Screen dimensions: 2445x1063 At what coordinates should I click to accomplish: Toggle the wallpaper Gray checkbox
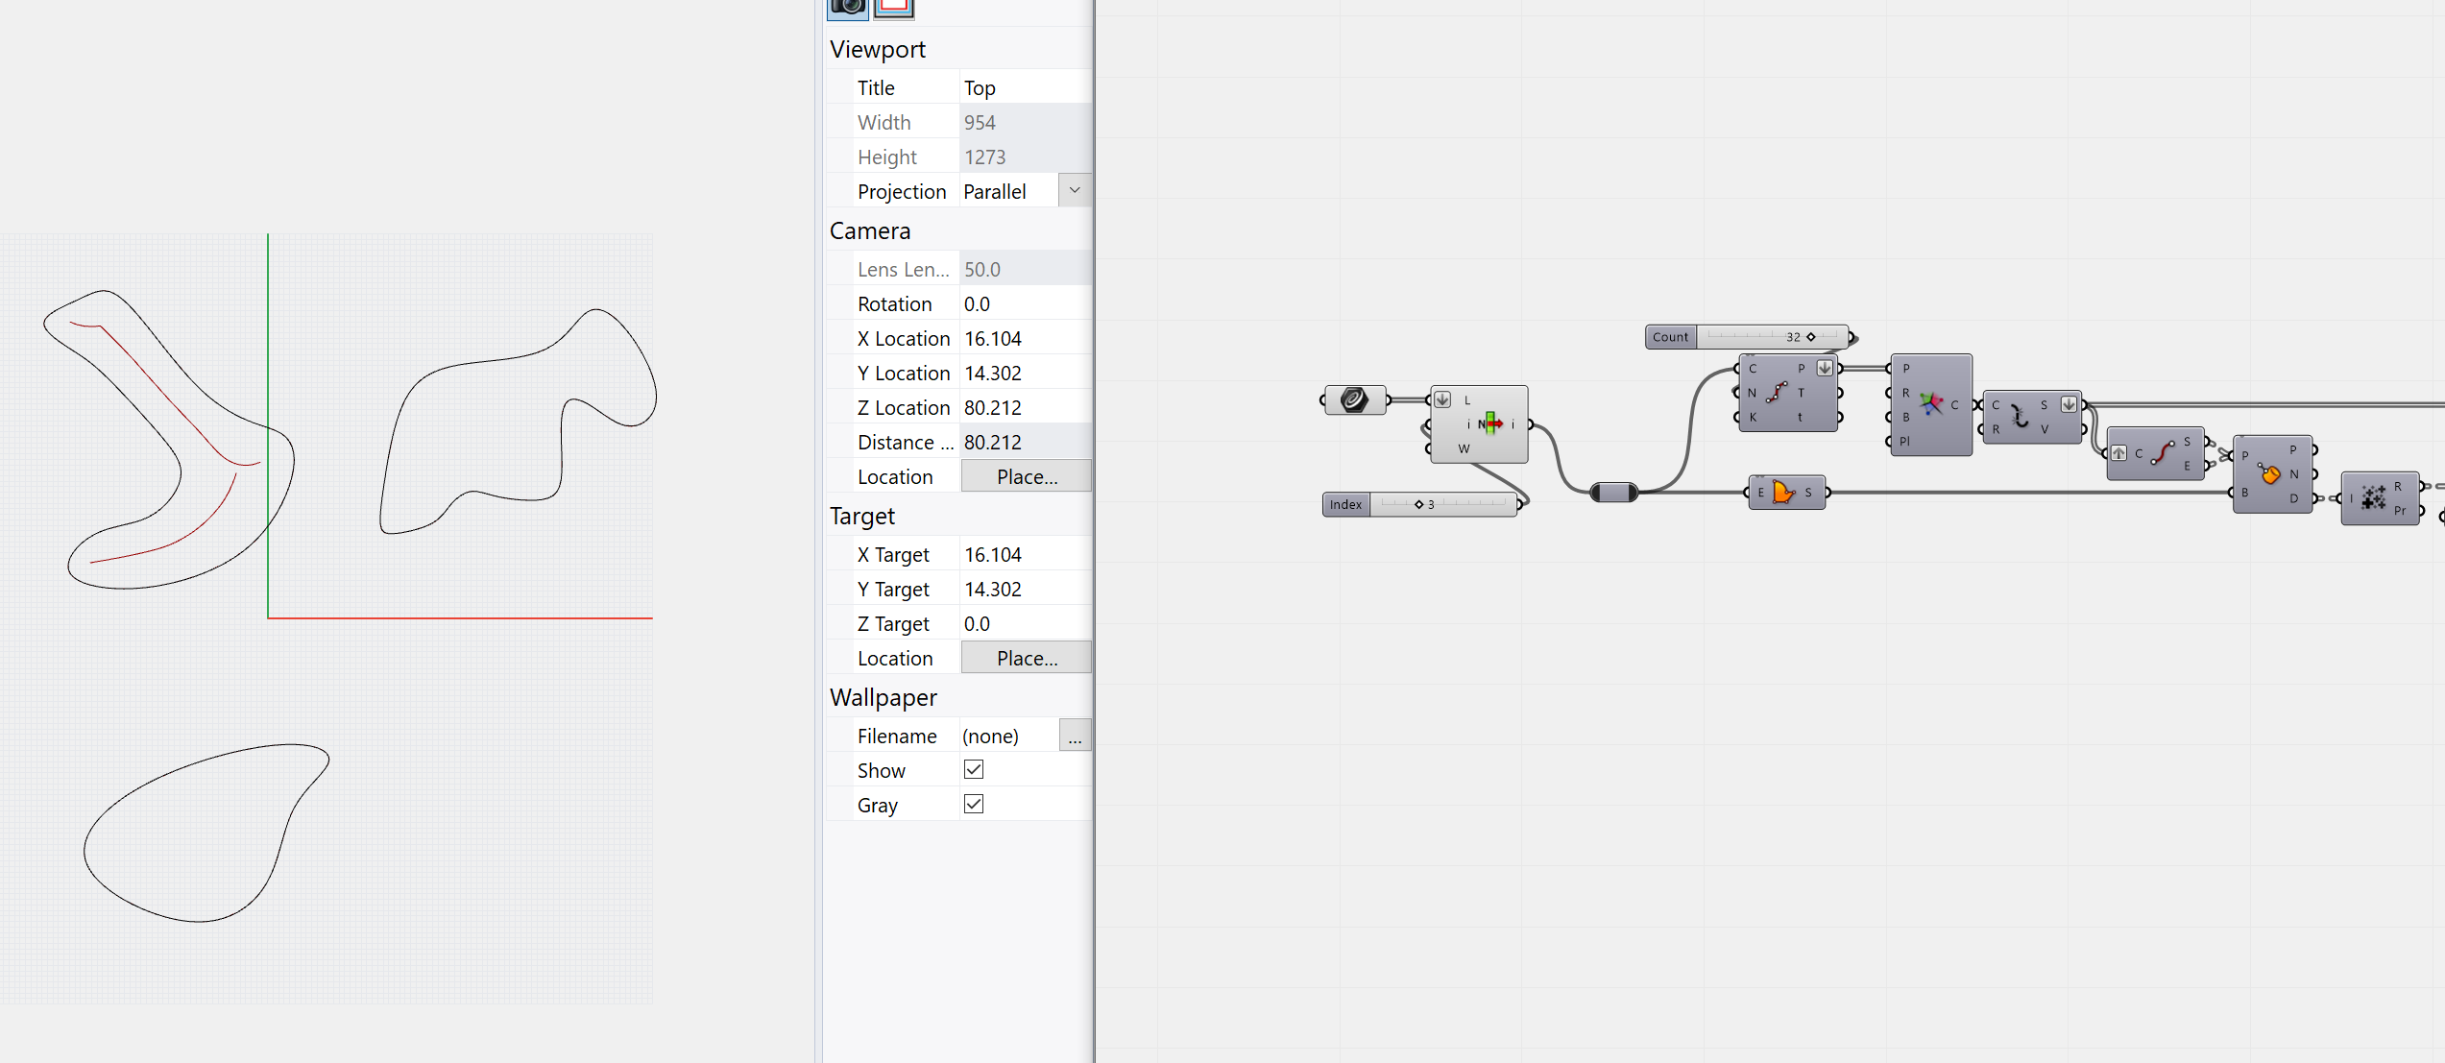pos(973,805)
